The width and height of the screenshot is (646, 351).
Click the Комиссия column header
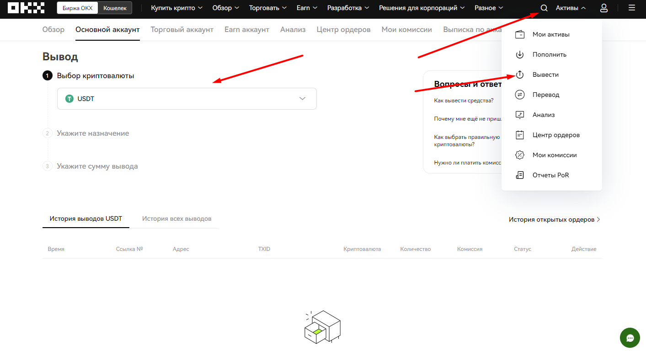coord(470,249)
